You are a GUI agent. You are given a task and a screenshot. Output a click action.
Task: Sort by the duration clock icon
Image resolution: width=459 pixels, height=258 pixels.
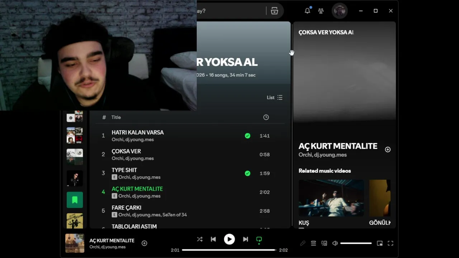pos(266,117)
